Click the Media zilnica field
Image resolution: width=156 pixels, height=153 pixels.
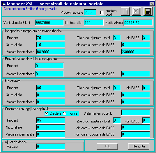138,23
